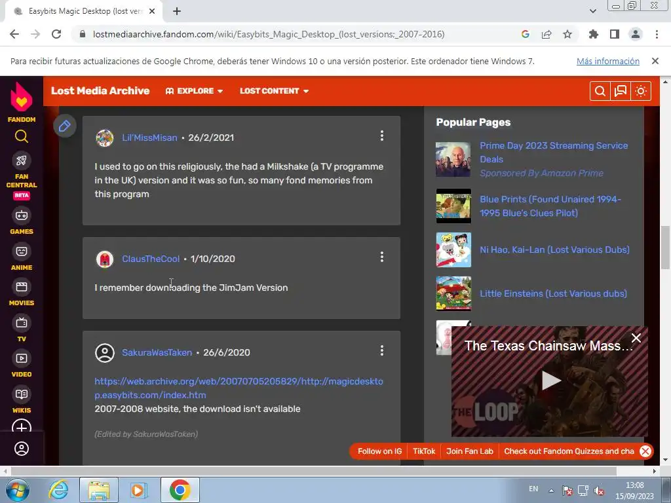Reload the page
Image resolution: width=671 pixels, height=503 pixels.
tap(56, 34)
